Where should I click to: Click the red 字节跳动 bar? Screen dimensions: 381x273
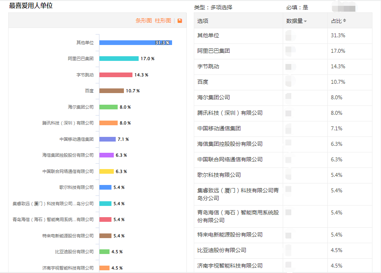pyautogui.click(x=116, y=75)
